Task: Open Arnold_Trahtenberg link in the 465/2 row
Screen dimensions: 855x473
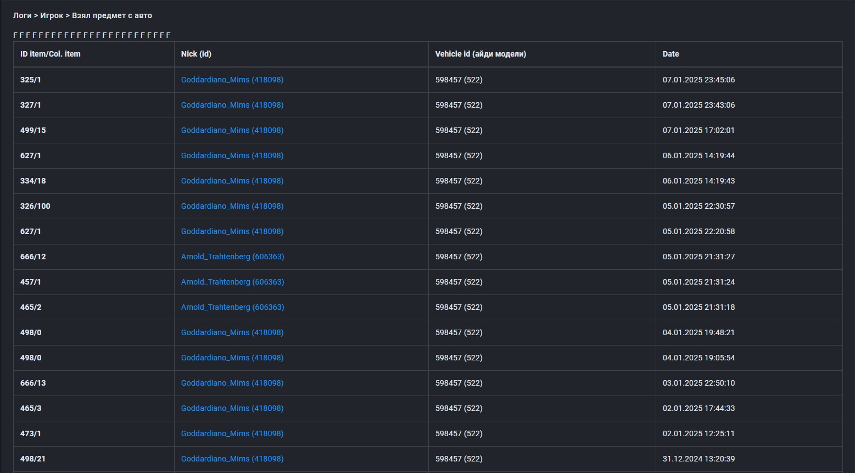Action: tap(232, 307)
